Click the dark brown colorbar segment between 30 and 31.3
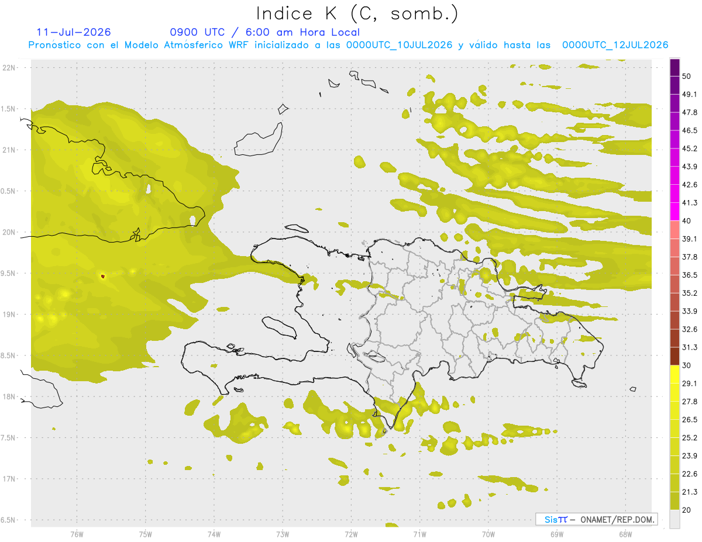The image size is (702, 542). point(675,356)
